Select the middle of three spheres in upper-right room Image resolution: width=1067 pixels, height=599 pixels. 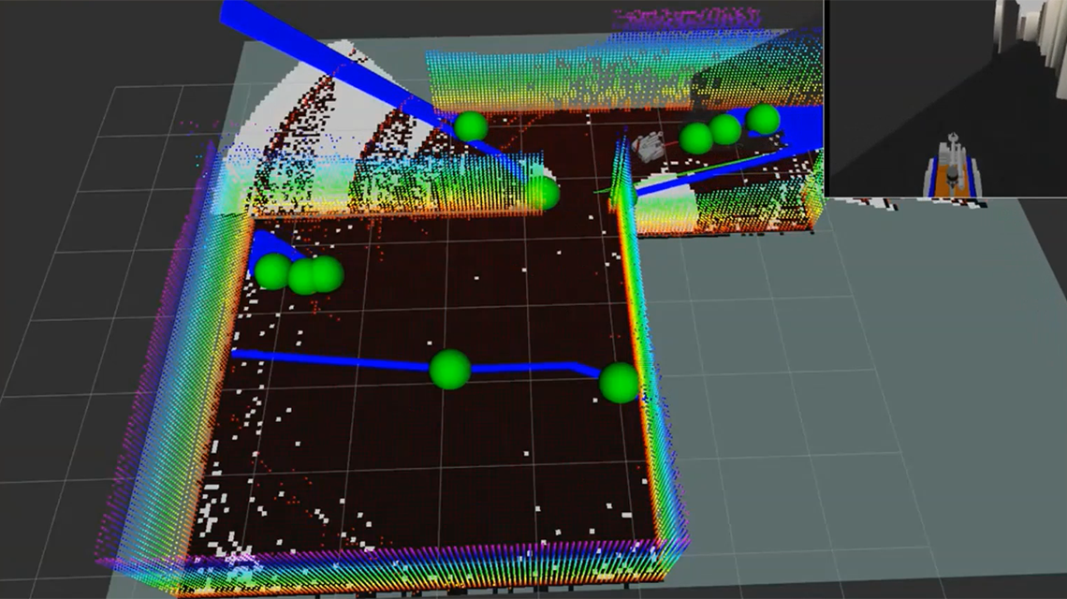pyautogui.click(x=725, y=129)
